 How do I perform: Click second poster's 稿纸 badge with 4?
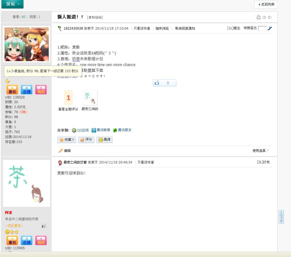(41, 240)
